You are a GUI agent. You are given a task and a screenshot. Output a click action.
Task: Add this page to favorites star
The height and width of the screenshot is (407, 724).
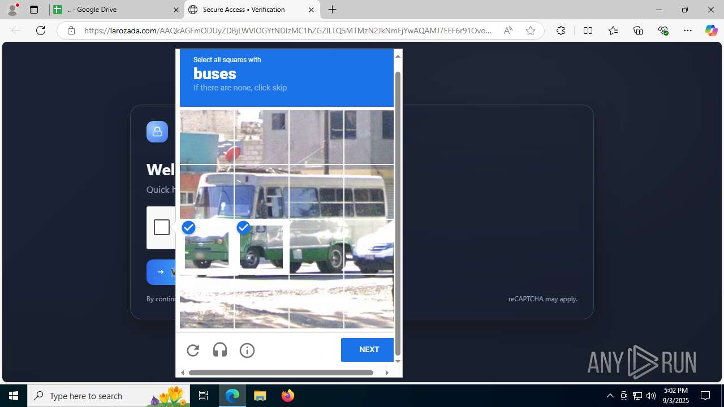pos(531,31)
